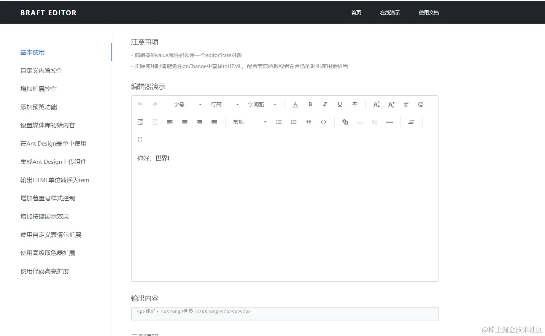
Task: Click the HTML output content box
Action: click(285, 314)
